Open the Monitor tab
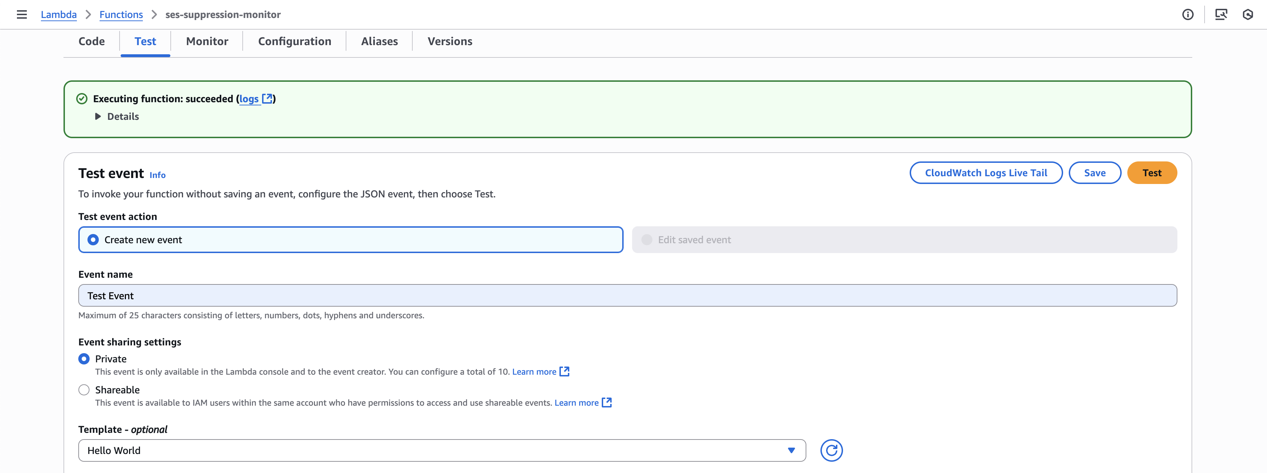 pos(207,41)
